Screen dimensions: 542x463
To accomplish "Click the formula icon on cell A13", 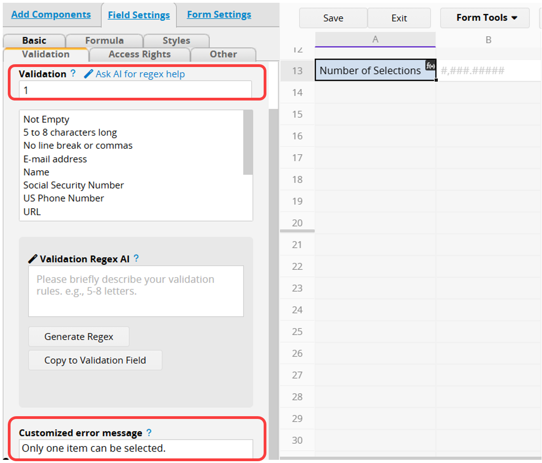I will (430, 66).
